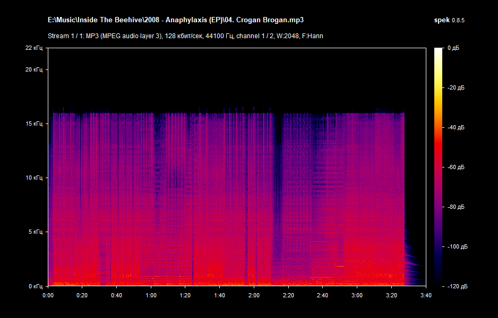
Task: Click the -120 дБ scale label
Action: (456, 286)
